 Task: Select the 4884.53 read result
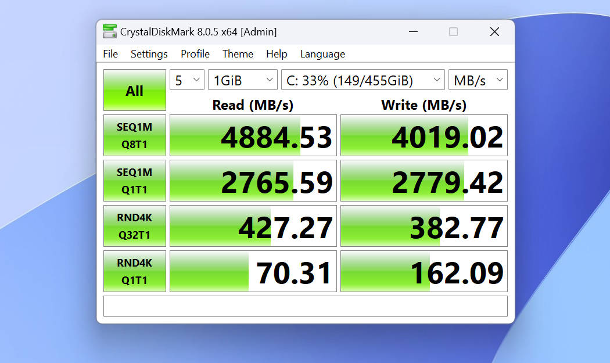tap(253, 135)
